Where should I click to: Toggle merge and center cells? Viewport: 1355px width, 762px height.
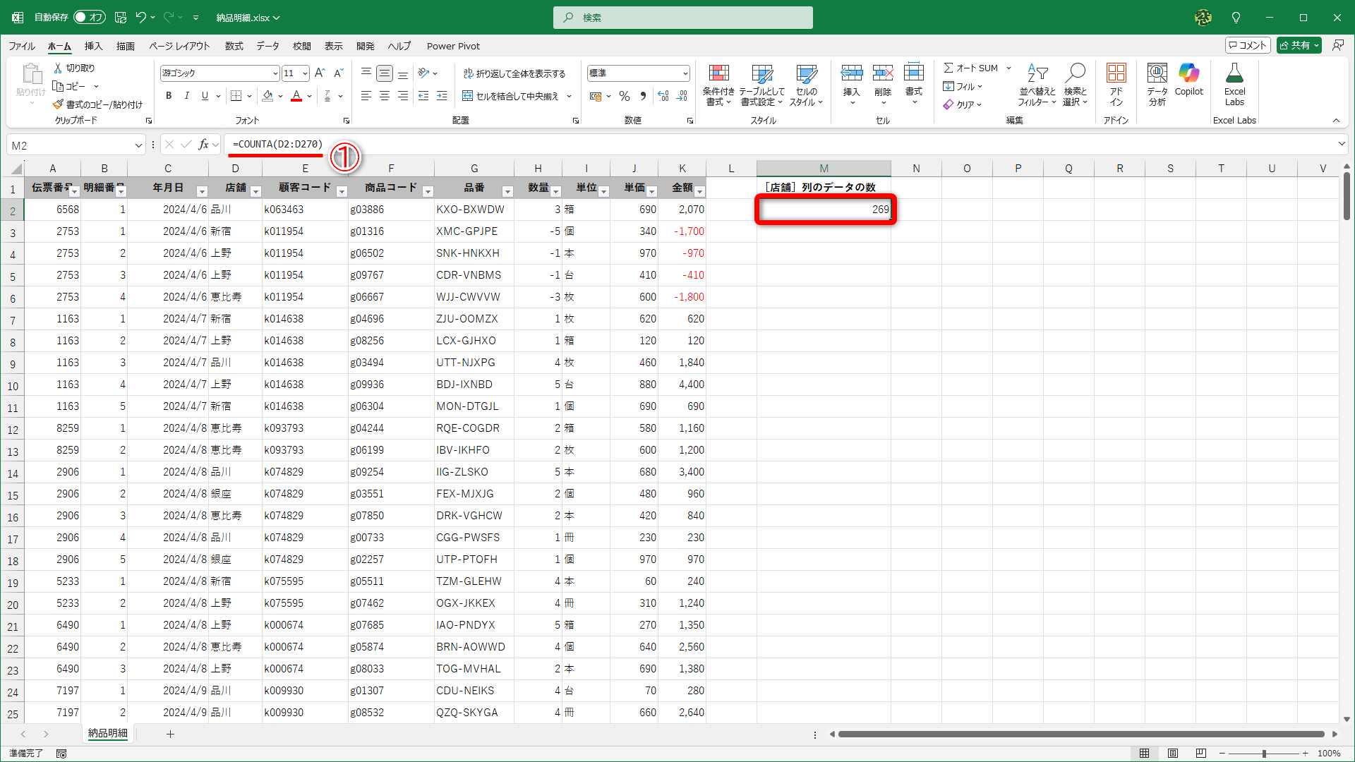(513, 96)
